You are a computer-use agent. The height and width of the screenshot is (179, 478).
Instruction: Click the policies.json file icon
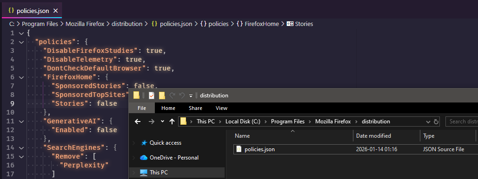tap(239, 149)
